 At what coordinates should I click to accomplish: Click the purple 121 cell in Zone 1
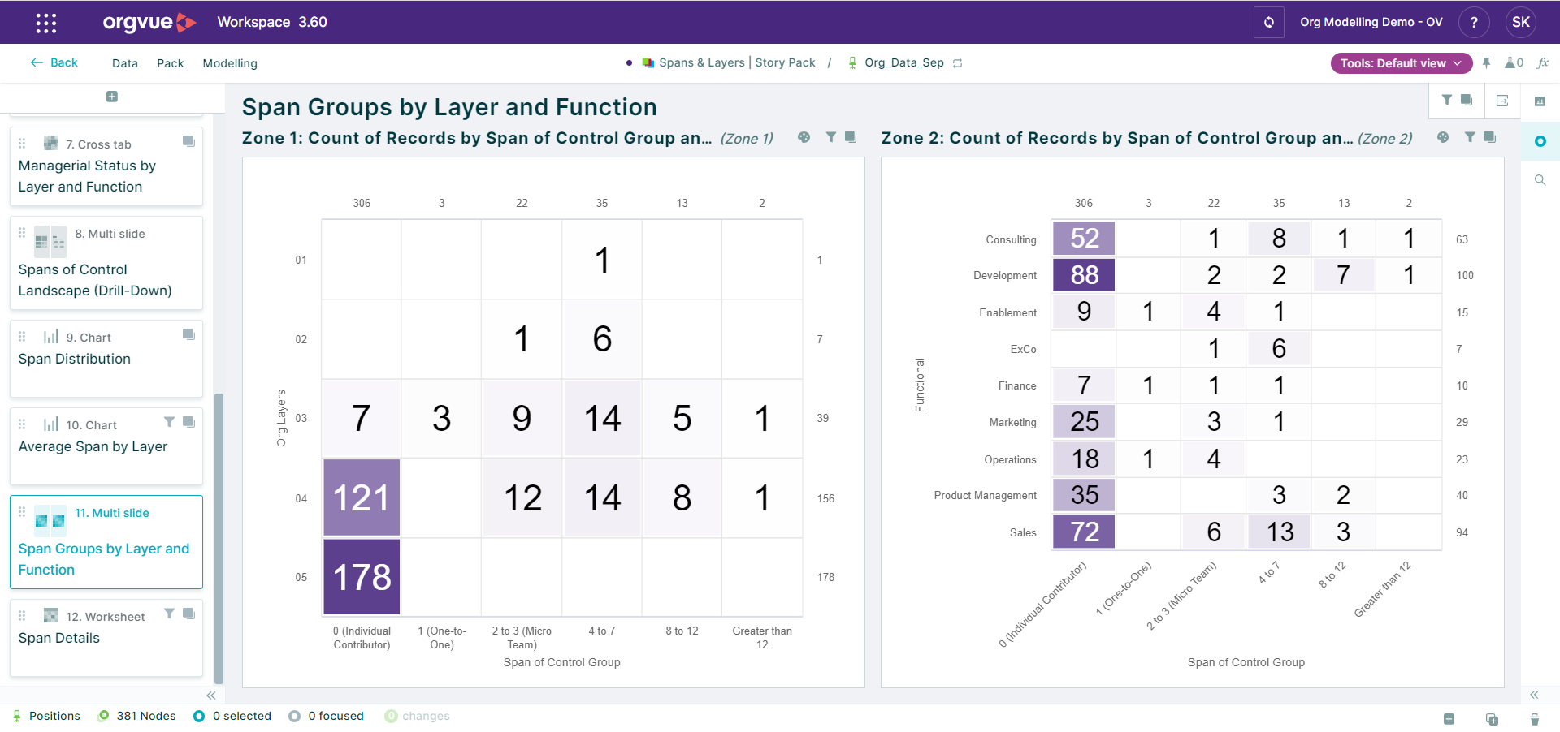click(x=362, y=497)
